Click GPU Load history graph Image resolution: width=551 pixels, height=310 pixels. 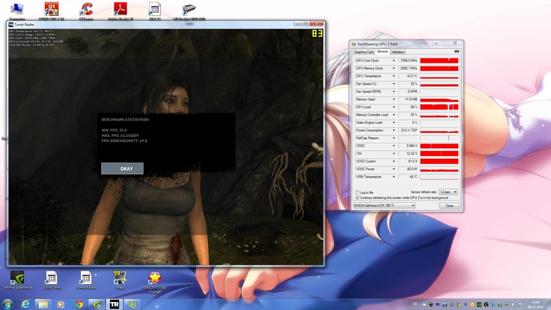[439, 107]
